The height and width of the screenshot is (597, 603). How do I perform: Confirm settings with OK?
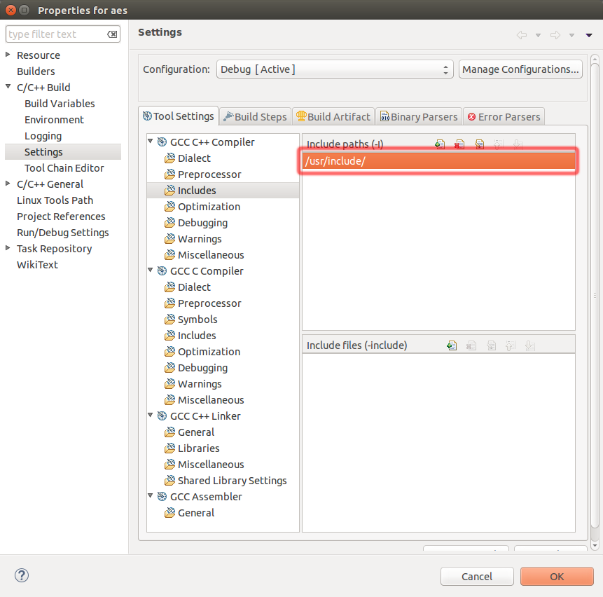[557, 576]
